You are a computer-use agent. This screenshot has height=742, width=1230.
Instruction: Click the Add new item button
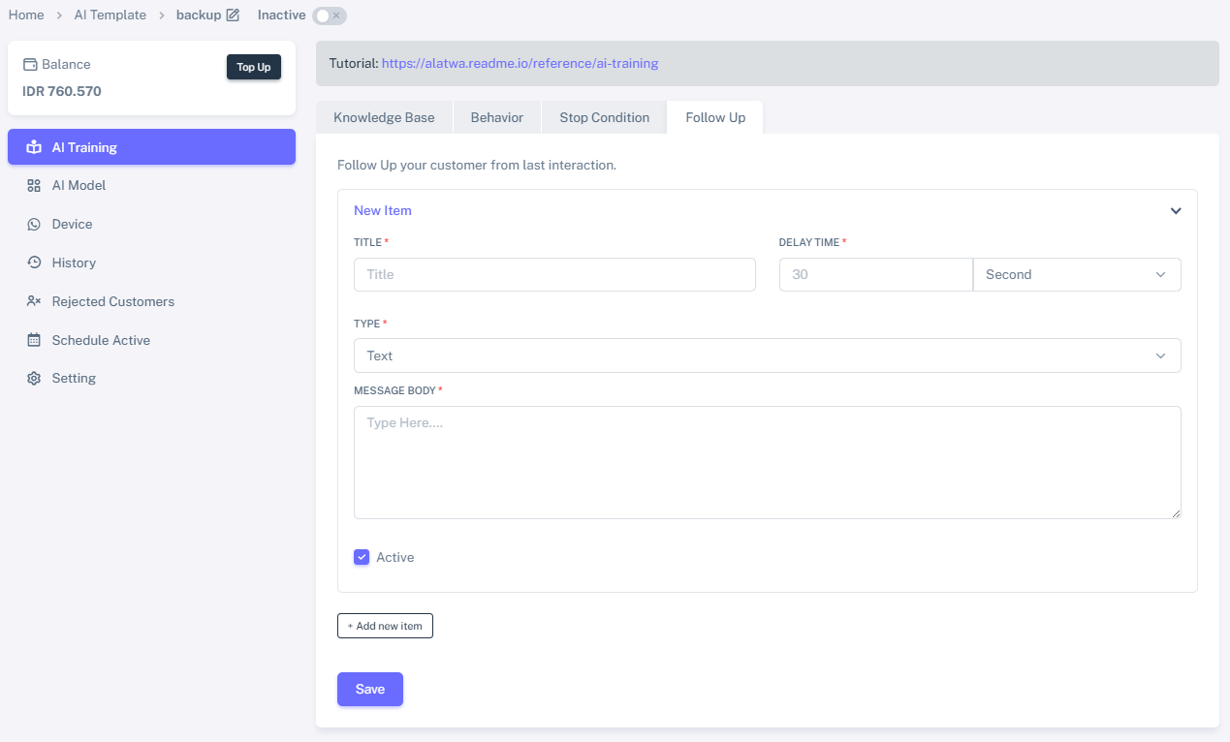385,626
